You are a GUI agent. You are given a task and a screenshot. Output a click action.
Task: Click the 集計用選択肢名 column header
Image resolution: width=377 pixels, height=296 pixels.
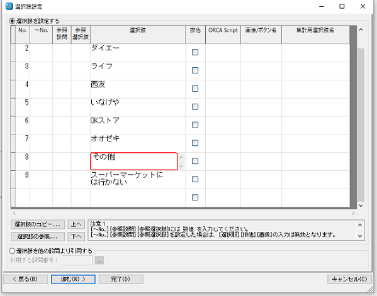(315, 35)
